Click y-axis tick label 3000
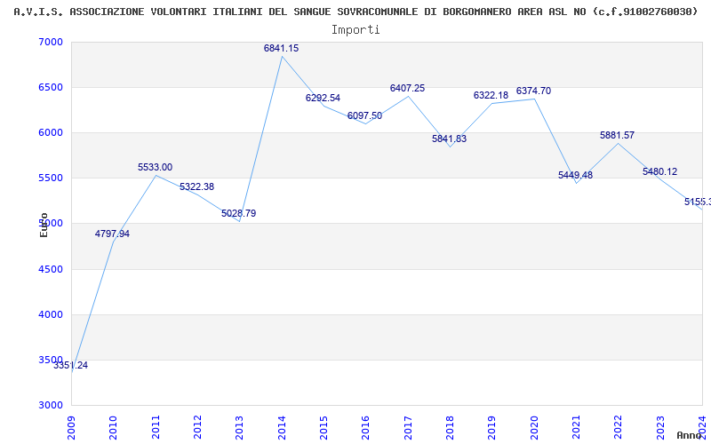Image resolution: width=711 pixels, height=444 pixels. point(51,406)
